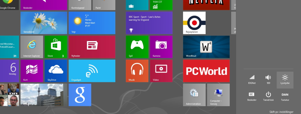
Task: Open the Spil Xbox games tile
Action: pos(137,47)
